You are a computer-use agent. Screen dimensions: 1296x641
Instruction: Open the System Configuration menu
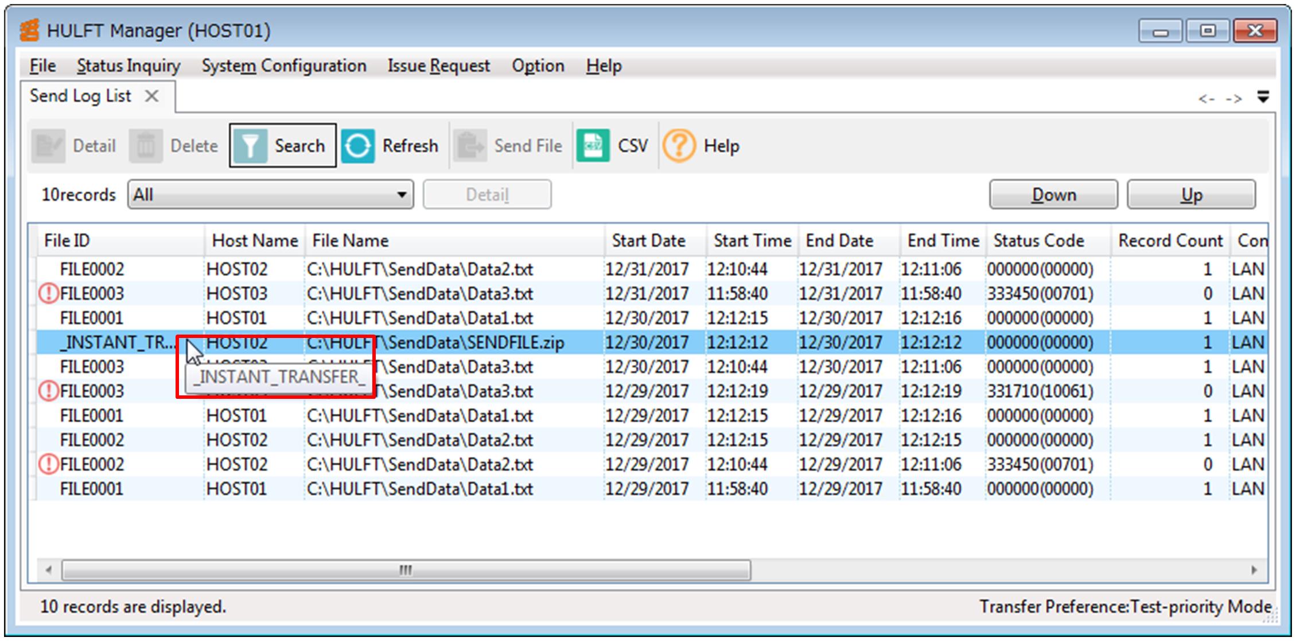pyautogui.click(x=284, y=66)
